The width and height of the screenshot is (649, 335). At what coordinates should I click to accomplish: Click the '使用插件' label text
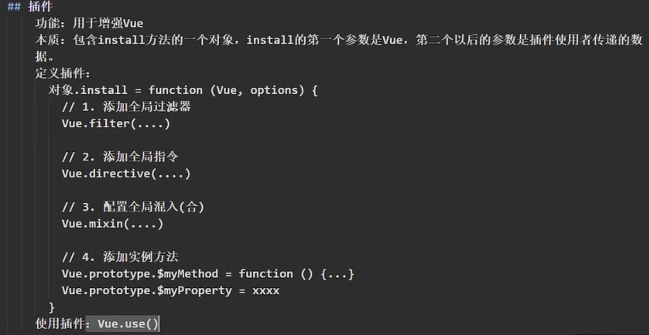pos(60,324)
